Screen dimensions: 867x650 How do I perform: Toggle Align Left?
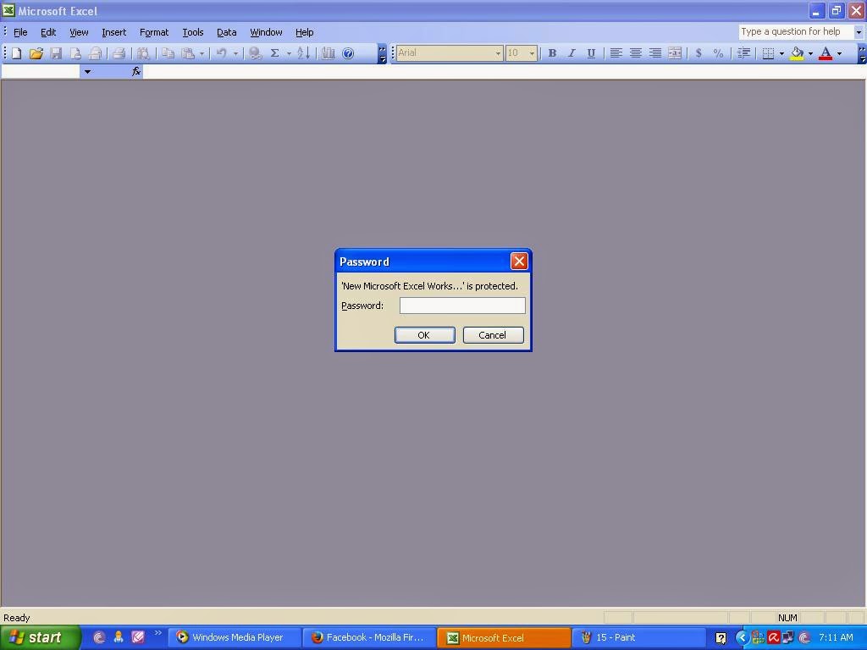[616, 53]
